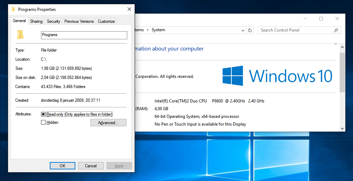Click the breadcrumb chevron before System
353x181 pixels.
(148, 30)
